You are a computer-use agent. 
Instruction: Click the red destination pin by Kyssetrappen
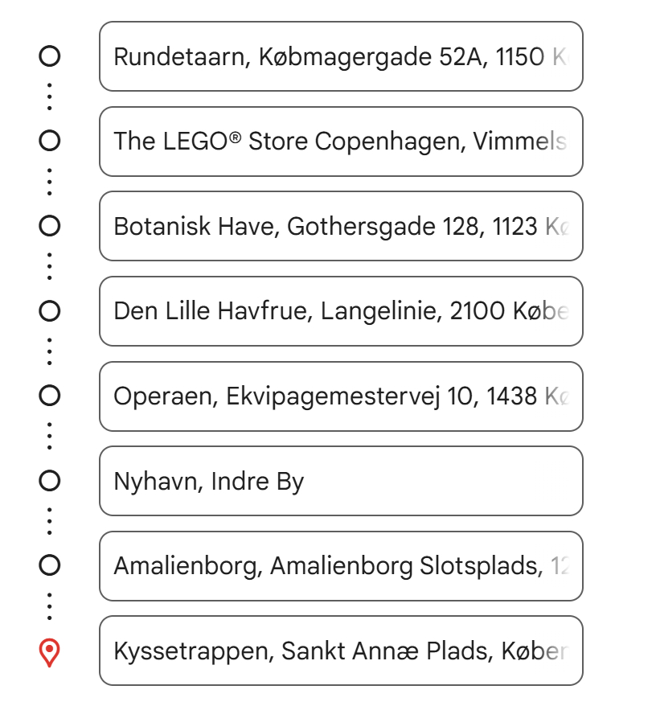(50, 652)
